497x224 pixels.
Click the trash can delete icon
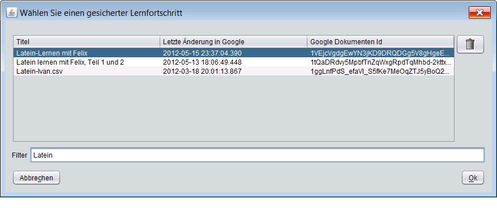(470, 44)
